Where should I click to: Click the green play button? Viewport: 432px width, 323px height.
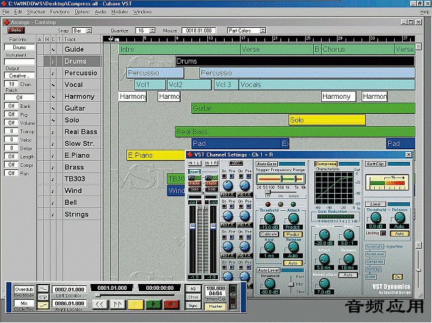[x=154, y=304]
